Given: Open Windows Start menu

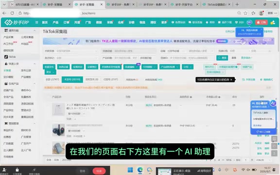Looking at the screenshot, I should pyautogui.click(x=130, y=170).
